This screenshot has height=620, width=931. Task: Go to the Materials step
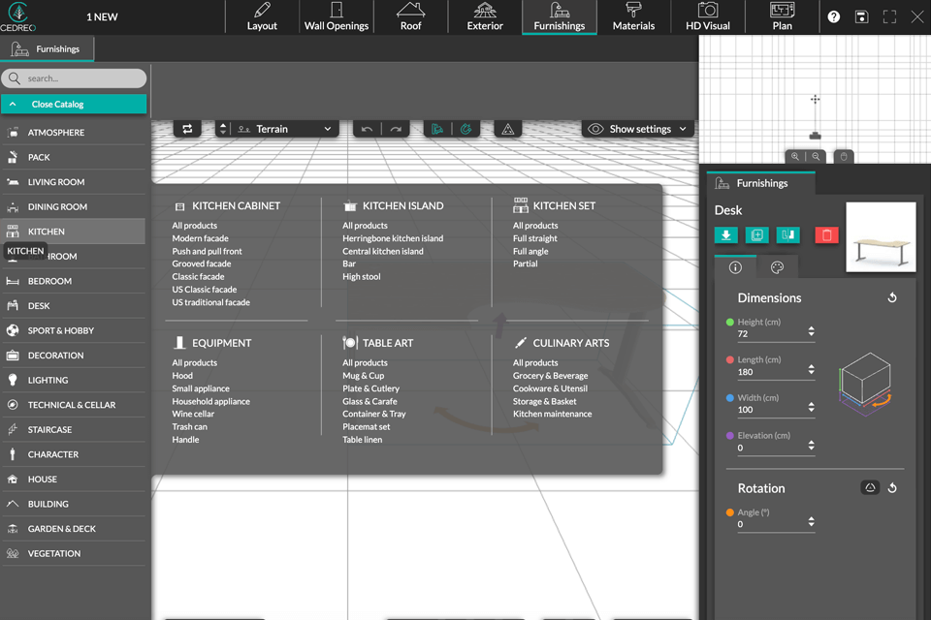coord(633,17)
